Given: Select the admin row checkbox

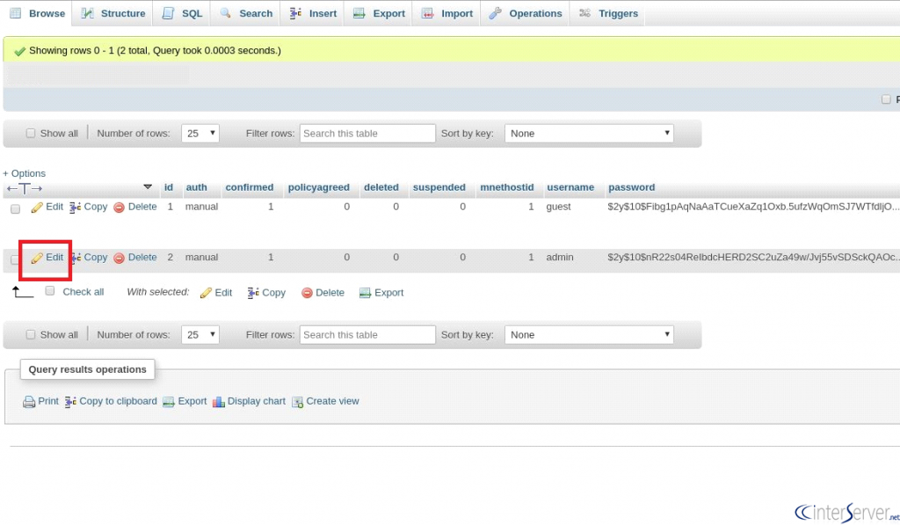Looking at the screenshot, I should [16, 259].
